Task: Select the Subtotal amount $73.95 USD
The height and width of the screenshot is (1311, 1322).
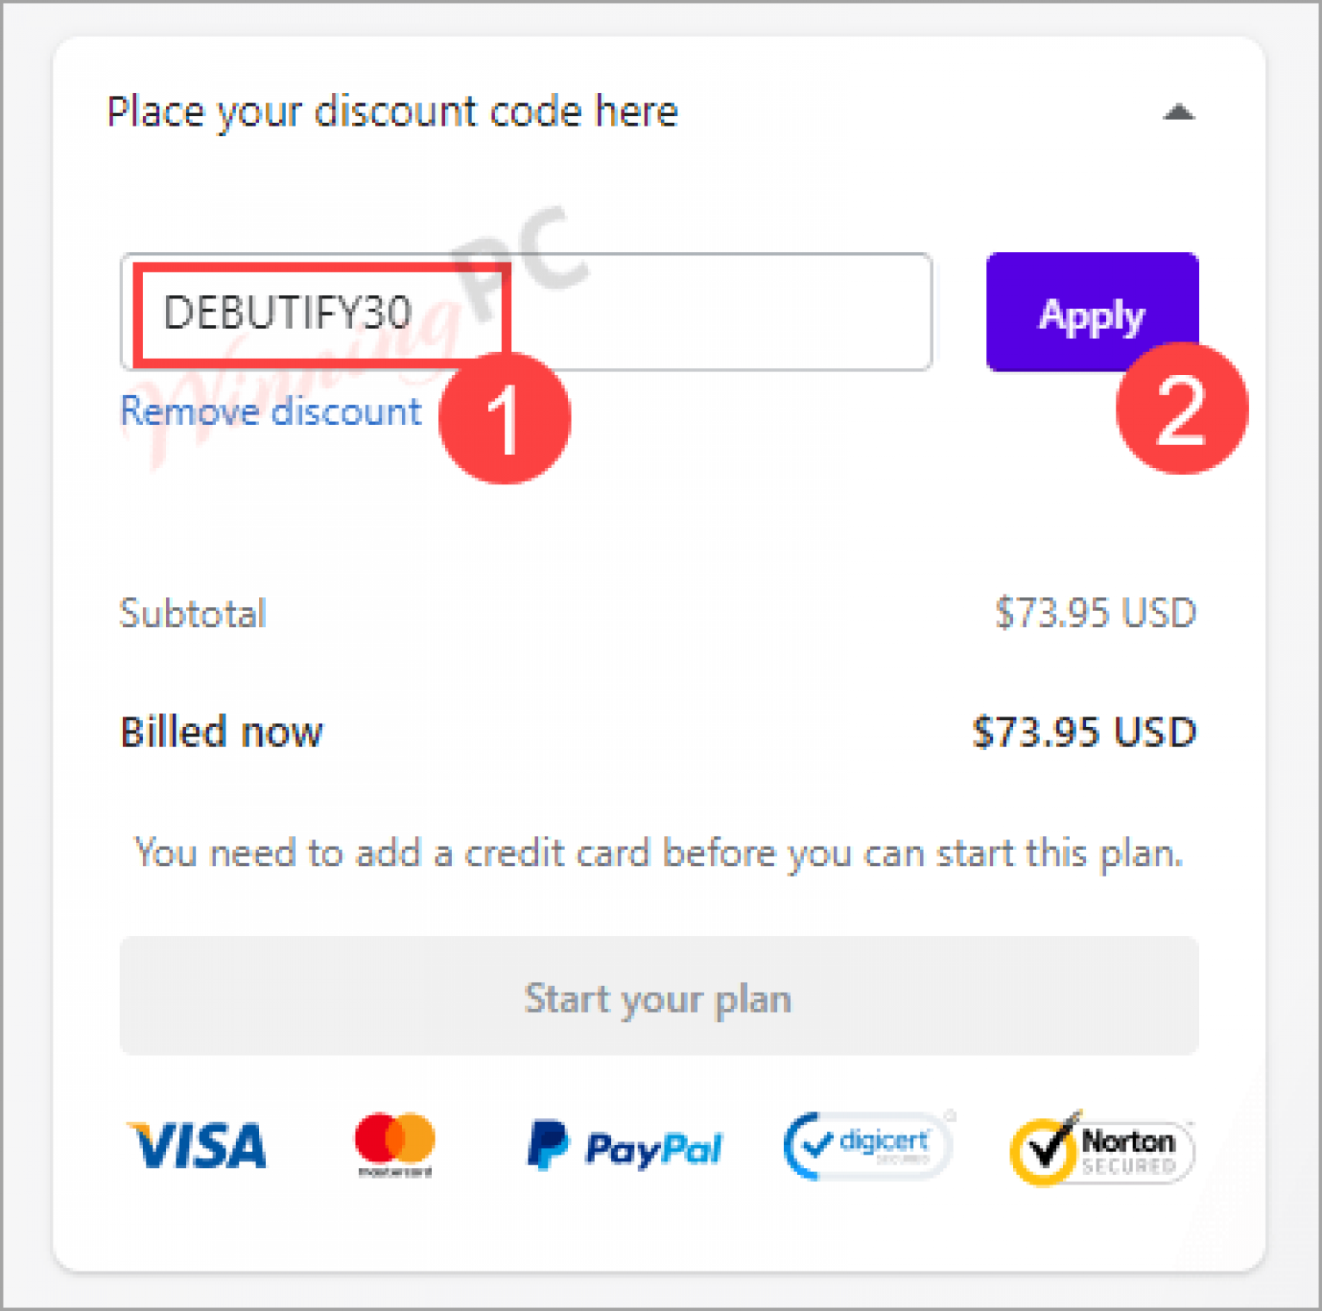Action: (x=1095, y=612)
